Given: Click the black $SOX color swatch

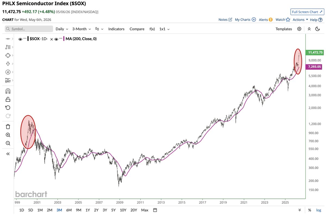Looking at the screenshot, I should click(x=28, y=39).
